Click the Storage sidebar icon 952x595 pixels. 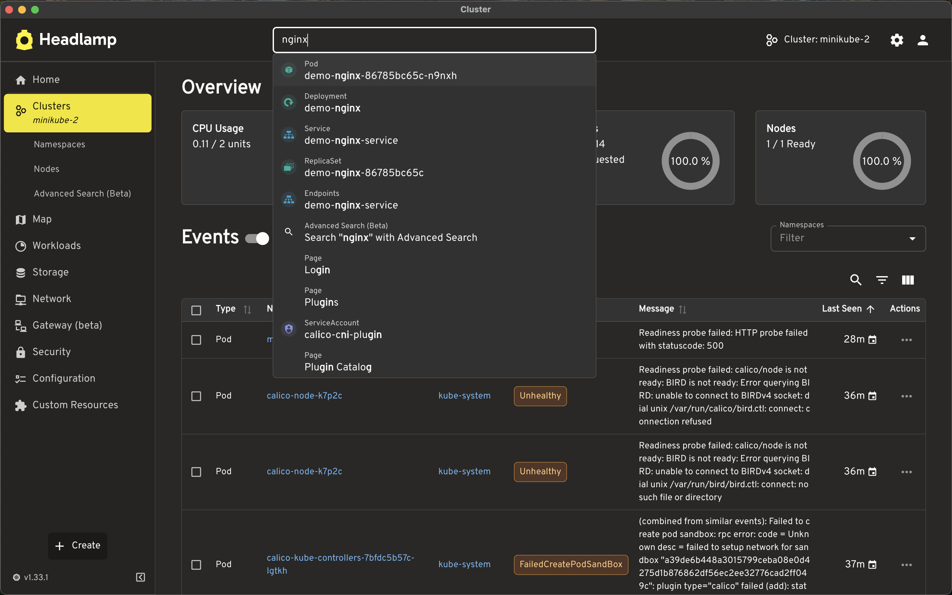pos(20,272)
